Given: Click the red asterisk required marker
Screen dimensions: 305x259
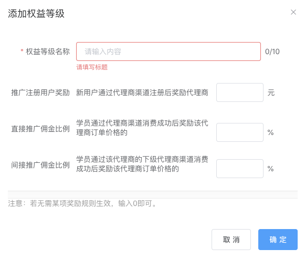Looking at the screenshot, I should [22, 50].
